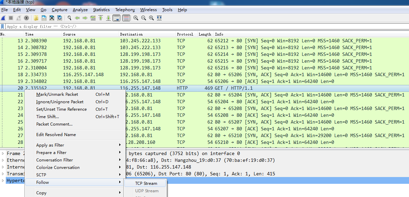Click the Find packet magnifier icon

[69, 18]
